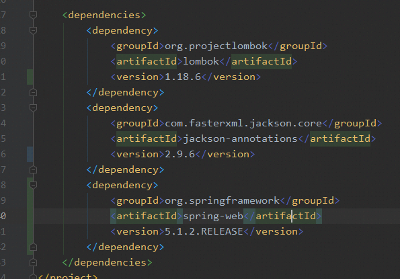Click the closing project tag

[x=68, y=276]
